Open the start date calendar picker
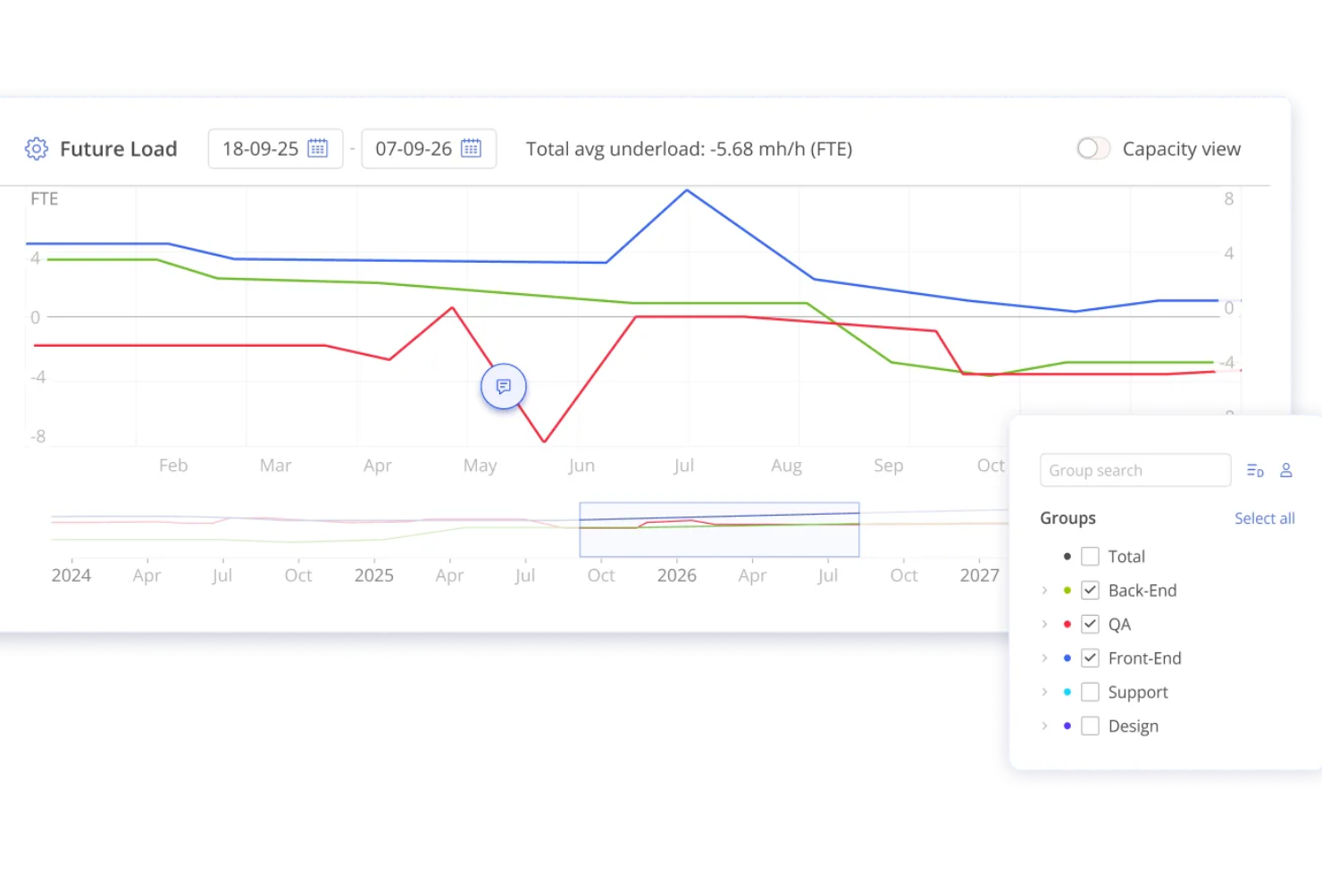Image resolution: width=1322 pixels, height=882 pixels. (317, 148)
